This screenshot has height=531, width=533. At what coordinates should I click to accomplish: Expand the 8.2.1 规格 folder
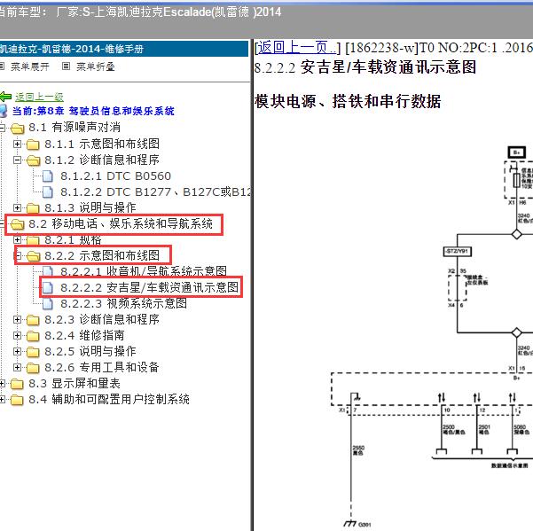coord(17,240)
